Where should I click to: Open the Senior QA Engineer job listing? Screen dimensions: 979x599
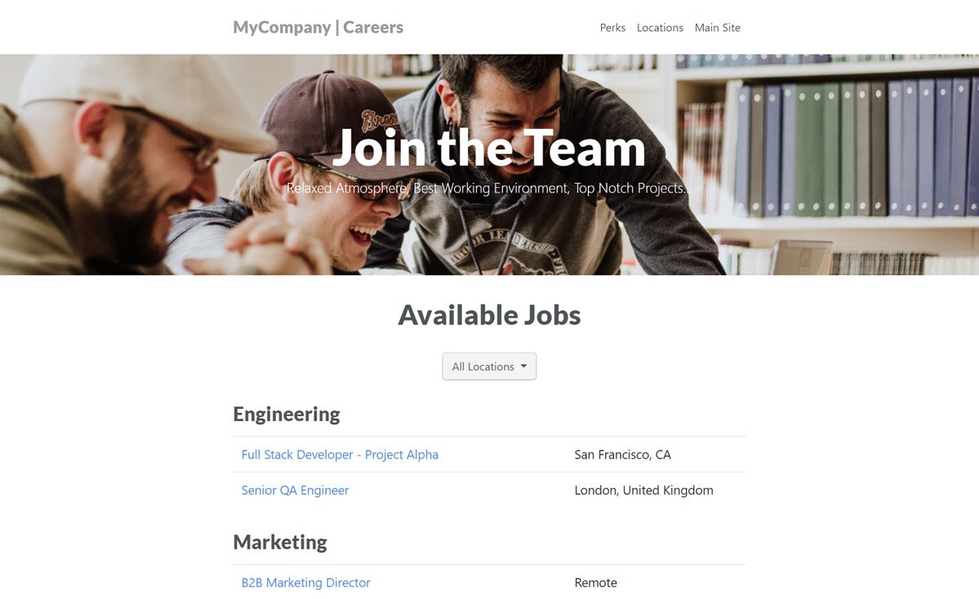click(x=295, y=490)
